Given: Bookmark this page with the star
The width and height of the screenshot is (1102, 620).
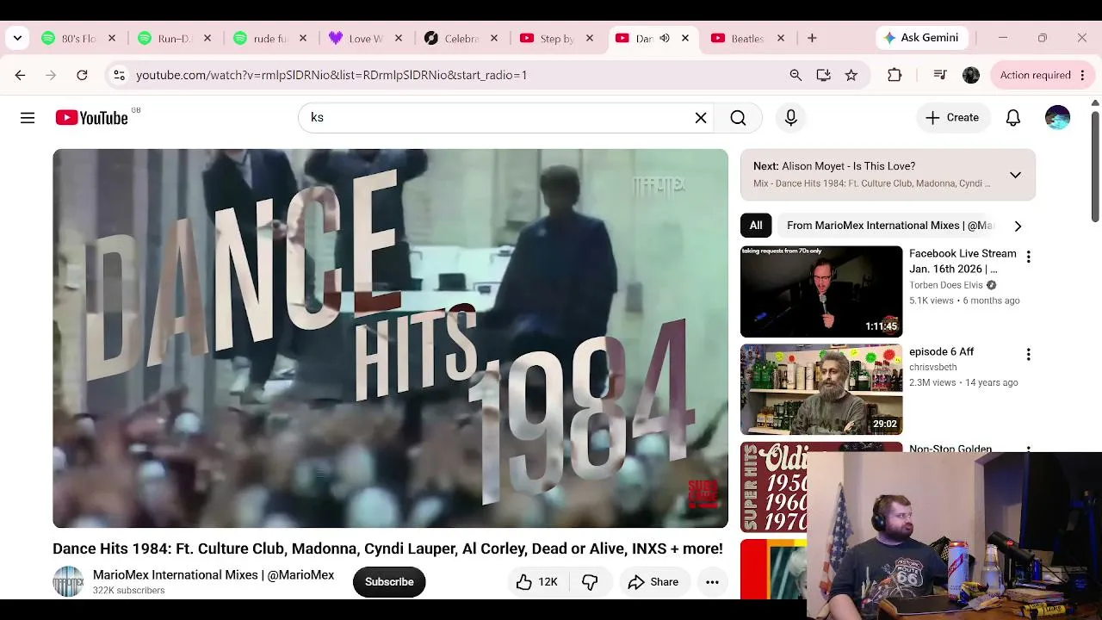Looking at the screenshot, I should [x=851, y=75].
